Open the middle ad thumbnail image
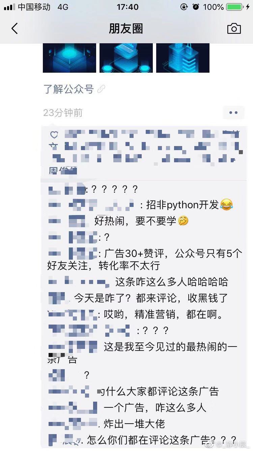Screen dimensions: 253x451 click(x=126, y=58)
